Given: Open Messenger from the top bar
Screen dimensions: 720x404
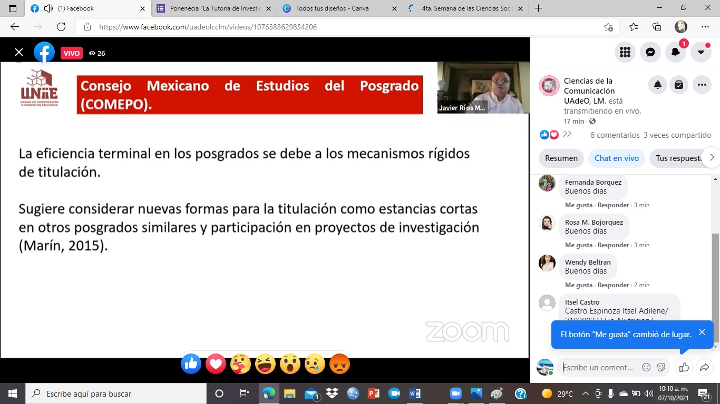Looking at the screenshot, I should 650,52.
